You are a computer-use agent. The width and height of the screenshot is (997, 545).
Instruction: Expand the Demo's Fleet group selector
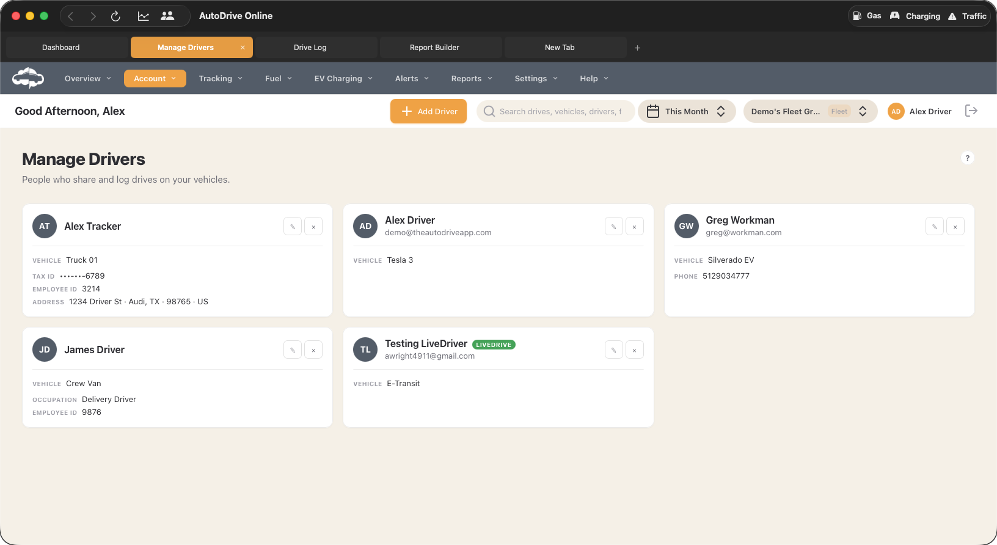809,111
